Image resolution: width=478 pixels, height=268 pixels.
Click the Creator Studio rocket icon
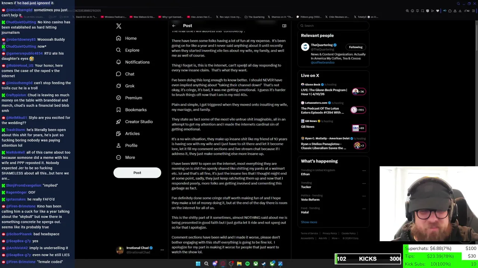coord(118,122)
